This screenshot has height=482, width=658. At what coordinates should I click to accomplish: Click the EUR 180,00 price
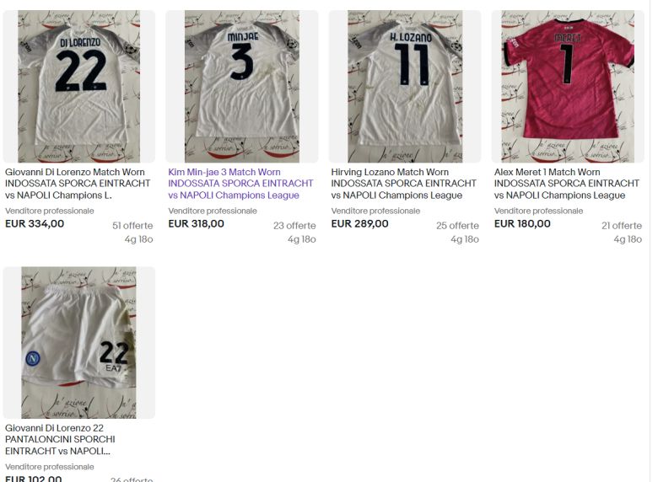click(x=522, y=224)
